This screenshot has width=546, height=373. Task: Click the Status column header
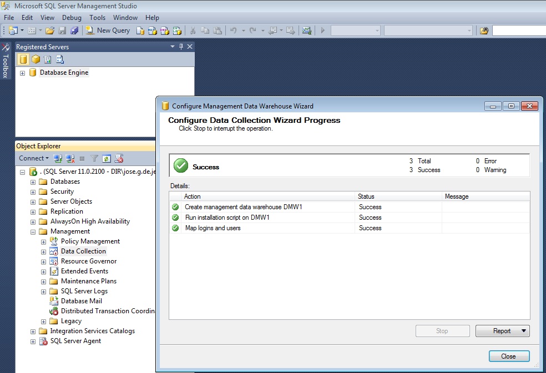tap(398, 196)
